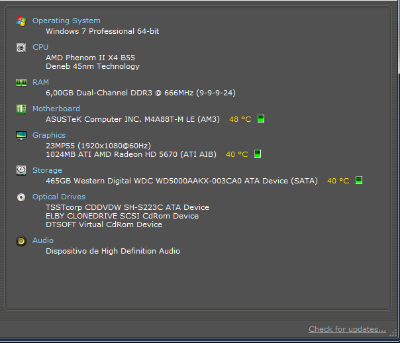Image resolution: width=400 pixels, height=343 pixels.
Task: Select the DTSOFT Virtual CdRom Device text
Action: tap(104, 224)
